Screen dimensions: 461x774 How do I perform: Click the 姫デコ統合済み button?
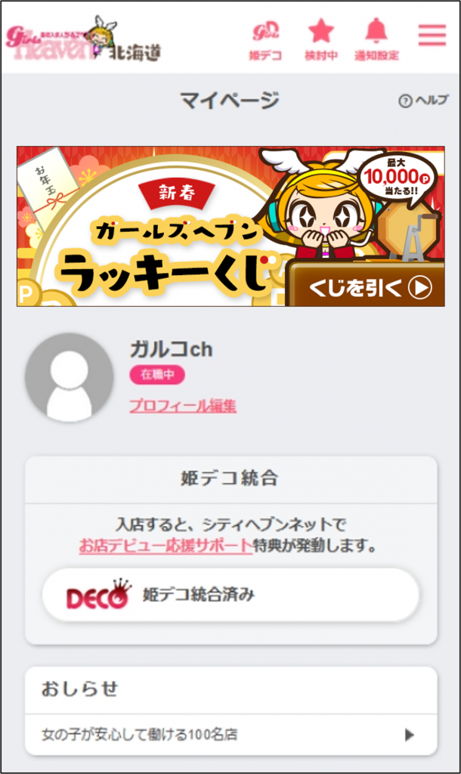point(230,594)
